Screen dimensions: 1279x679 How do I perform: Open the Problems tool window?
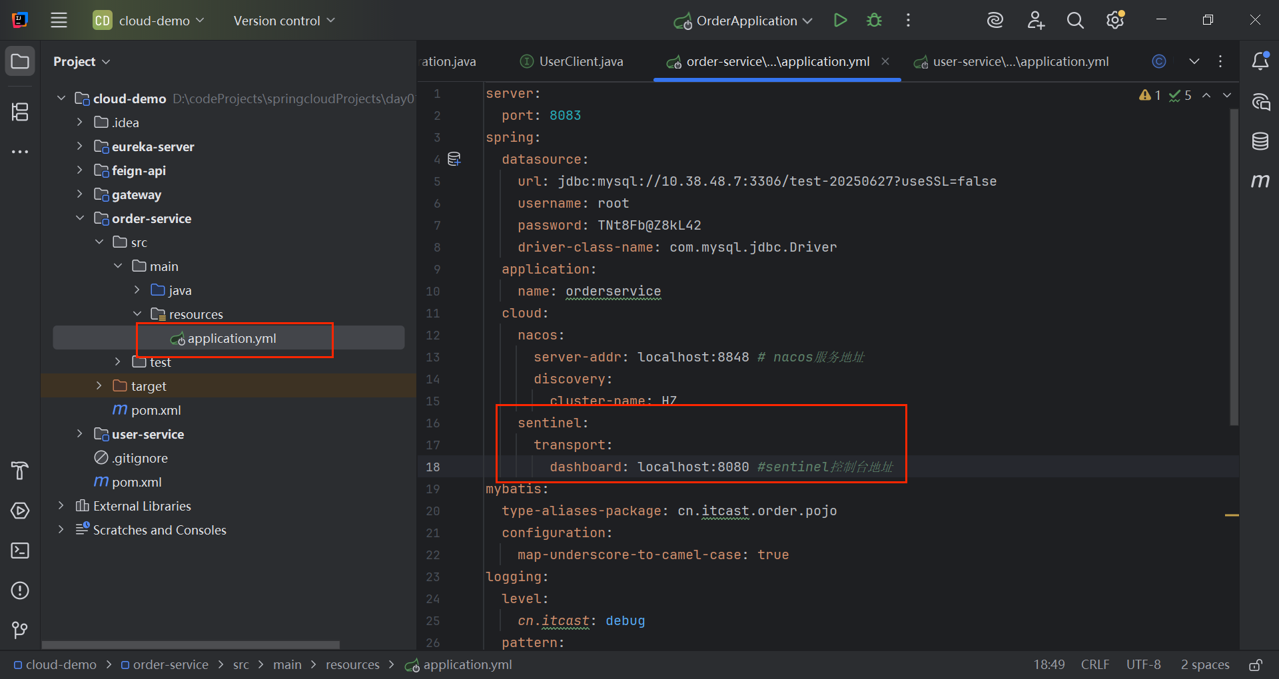tap(20, 590)
